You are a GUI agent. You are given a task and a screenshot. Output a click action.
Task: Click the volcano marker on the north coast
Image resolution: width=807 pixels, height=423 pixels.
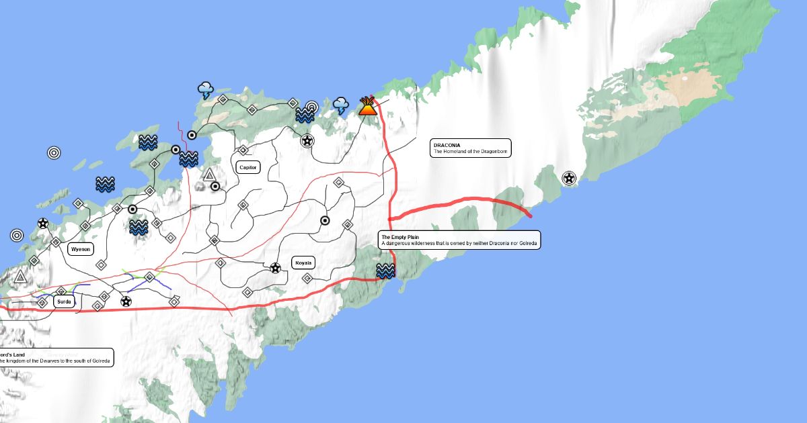(367, 106)
